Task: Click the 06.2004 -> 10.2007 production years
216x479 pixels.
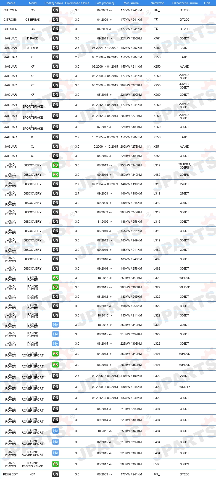Action: coord(105,48)
